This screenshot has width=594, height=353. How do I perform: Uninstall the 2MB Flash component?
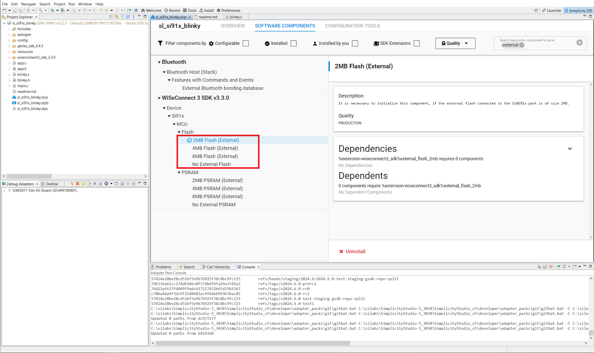click(x=352, y=251)
